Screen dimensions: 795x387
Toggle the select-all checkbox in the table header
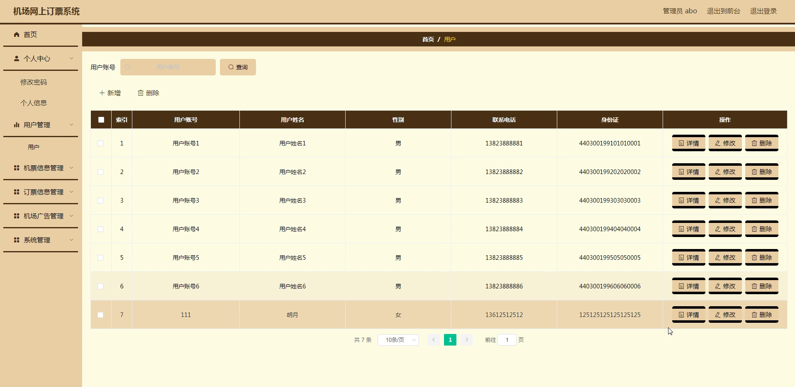tap(101, 120)
